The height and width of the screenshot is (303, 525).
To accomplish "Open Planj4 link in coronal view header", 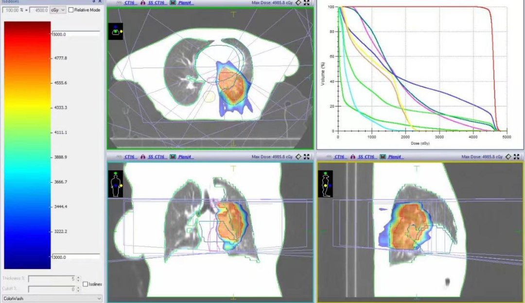I will coord(185,157).
